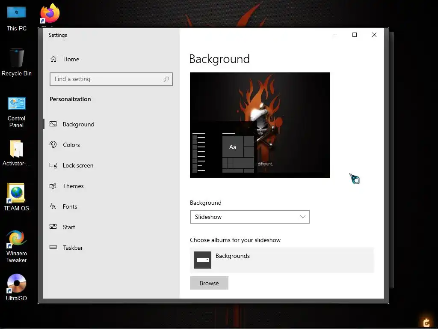Click the Choose albums for your slideshow text
This screenshot has width=438, height=329.
pyautogui.click(x=235, y=240)
